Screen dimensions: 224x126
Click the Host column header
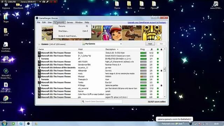click(x=80, y=49)
